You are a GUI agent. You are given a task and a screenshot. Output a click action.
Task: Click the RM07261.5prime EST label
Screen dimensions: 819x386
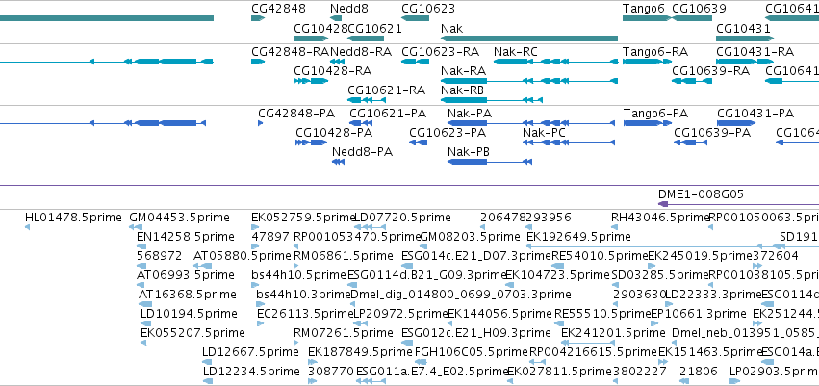tap(344, 333)
